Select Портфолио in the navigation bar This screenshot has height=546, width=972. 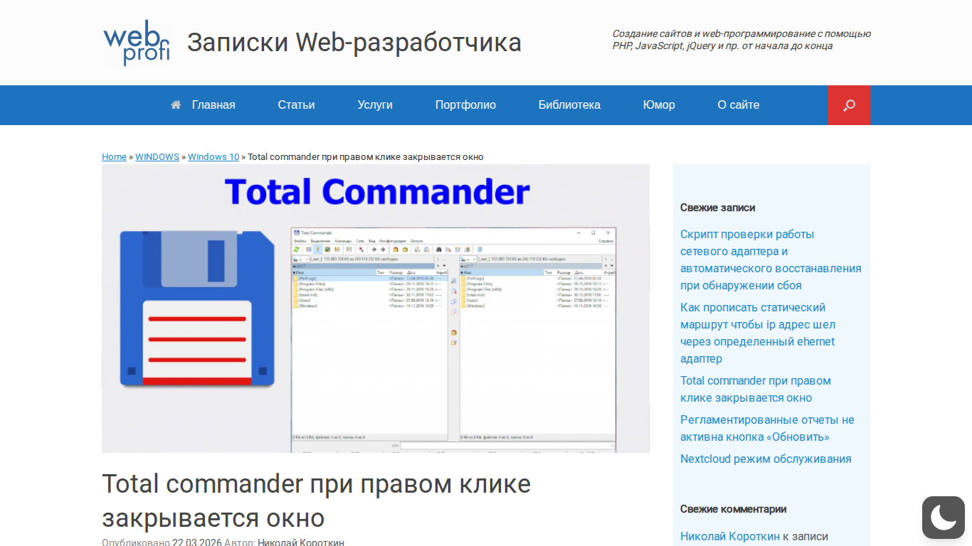click(465, 105)
